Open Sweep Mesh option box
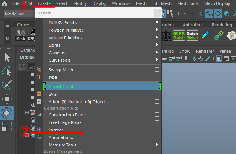 point(157,70)
